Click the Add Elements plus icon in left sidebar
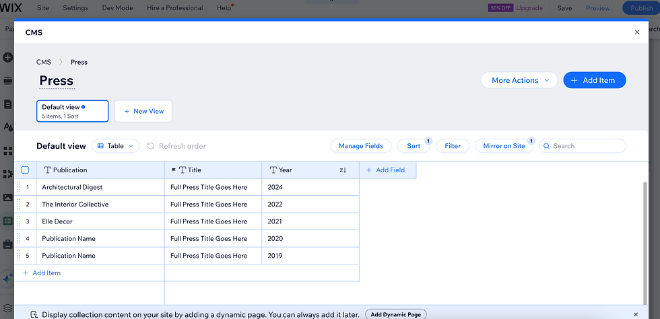This screenshot has width=660, height=319. tap(7, 57)
